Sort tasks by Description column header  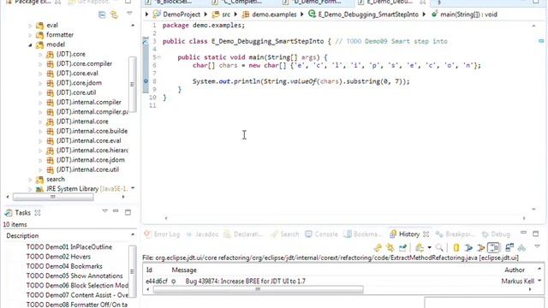point(22,236)
